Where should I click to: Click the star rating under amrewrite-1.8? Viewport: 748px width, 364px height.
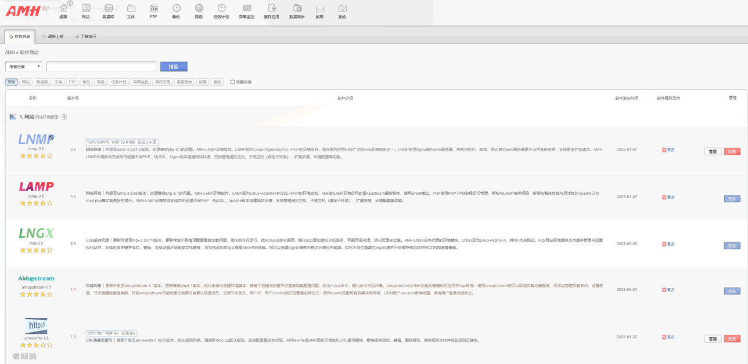click(36, 345)
